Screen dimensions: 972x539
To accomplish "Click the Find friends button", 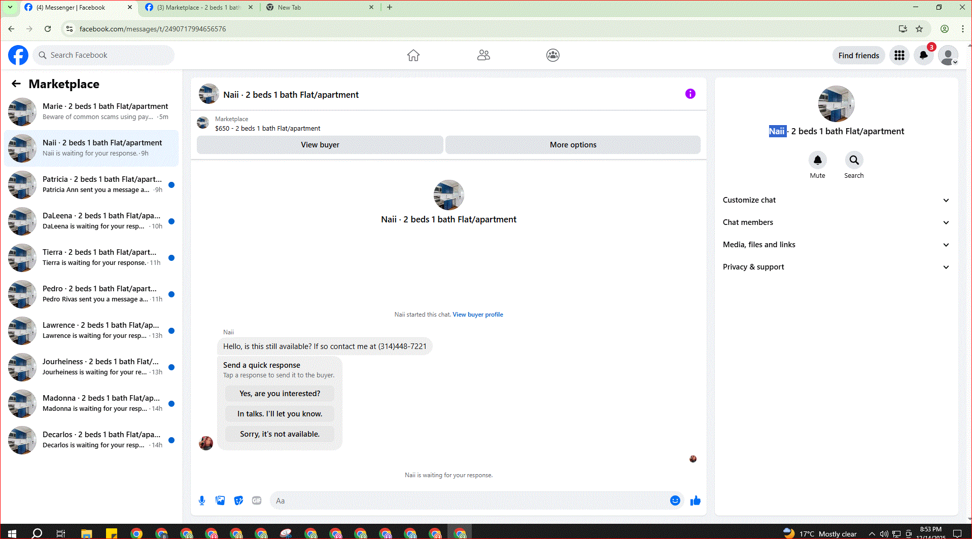I will tap(858, 55).
